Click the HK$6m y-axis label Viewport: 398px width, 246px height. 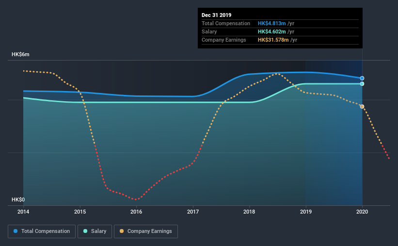coord(20,55)
